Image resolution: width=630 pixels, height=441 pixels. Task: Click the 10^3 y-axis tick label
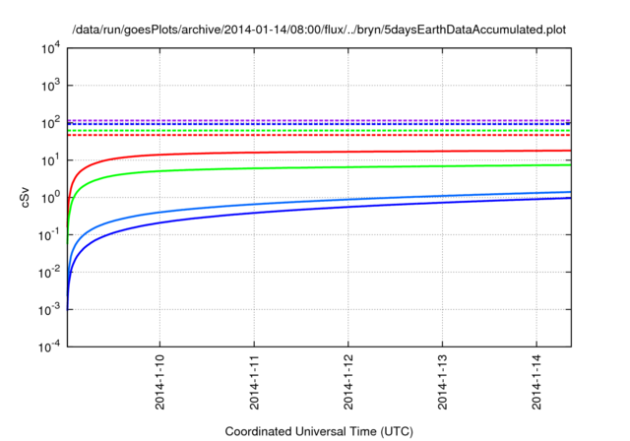click(x=51, y=85)
